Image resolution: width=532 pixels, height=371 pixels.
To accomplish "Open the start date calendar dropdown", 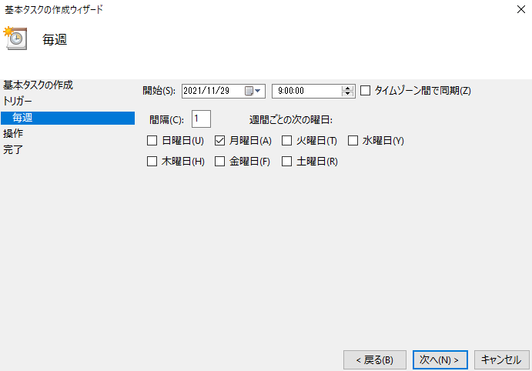I will pos(253,91).
